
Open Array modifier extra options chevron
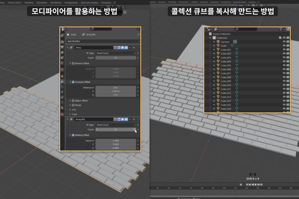click(x=130, y=48)
